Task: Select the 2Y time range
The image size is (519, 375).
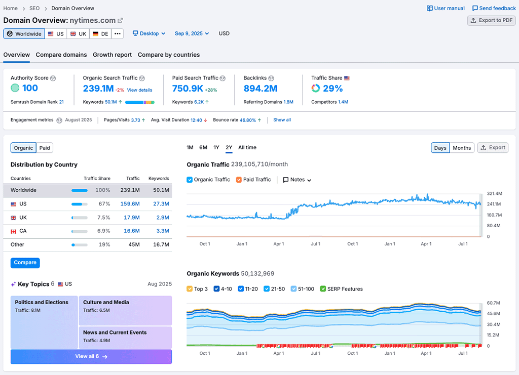Action: click(x=229, y=148)
